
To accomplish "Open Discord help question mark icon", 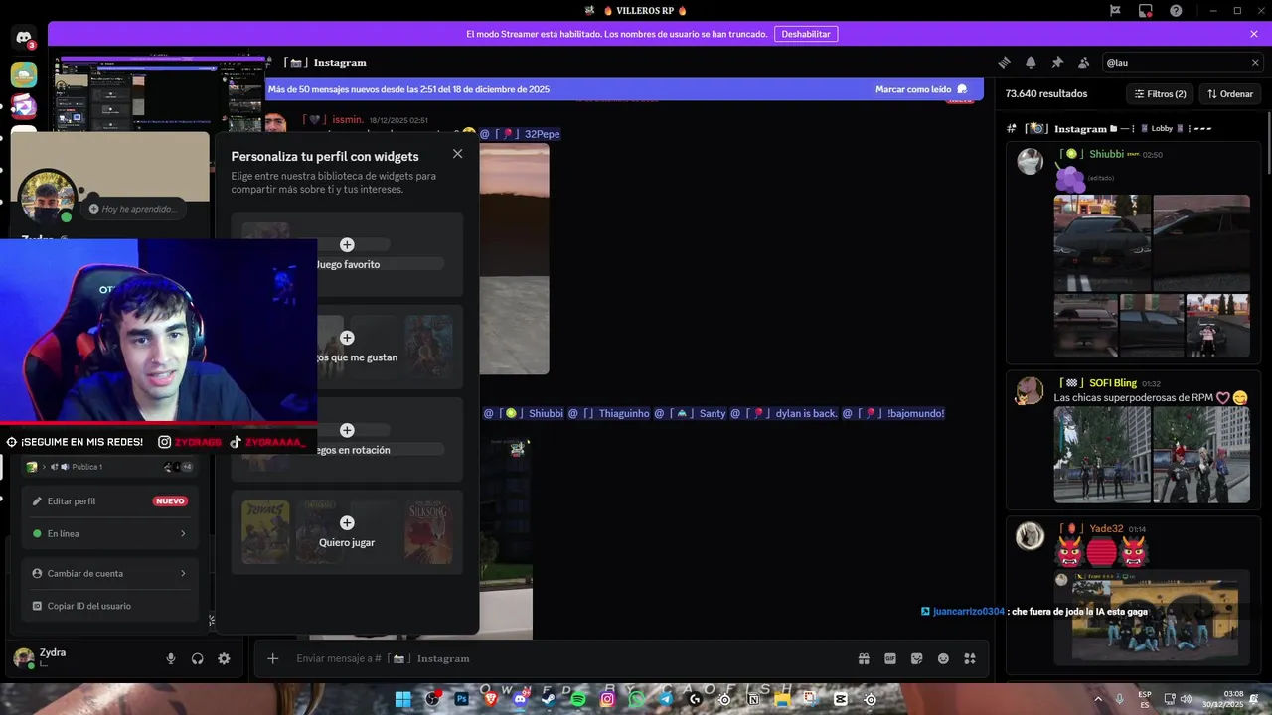I will point(1176,11).
